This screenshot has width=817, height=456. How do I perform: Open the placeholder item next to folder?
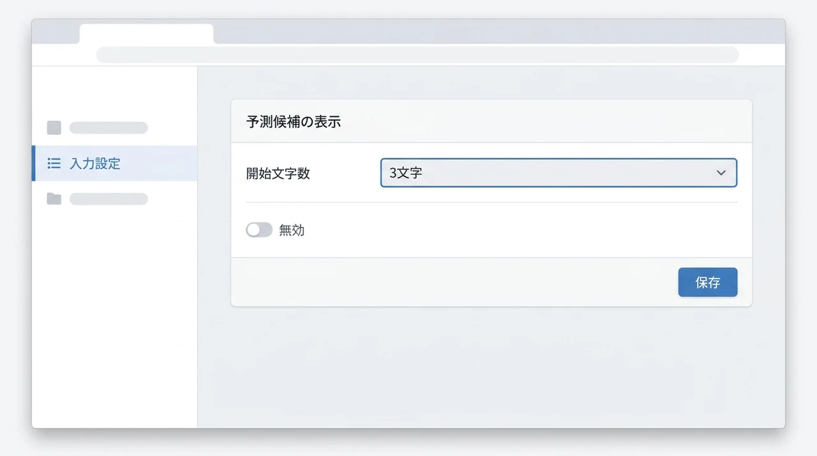[x=109, y=199]
